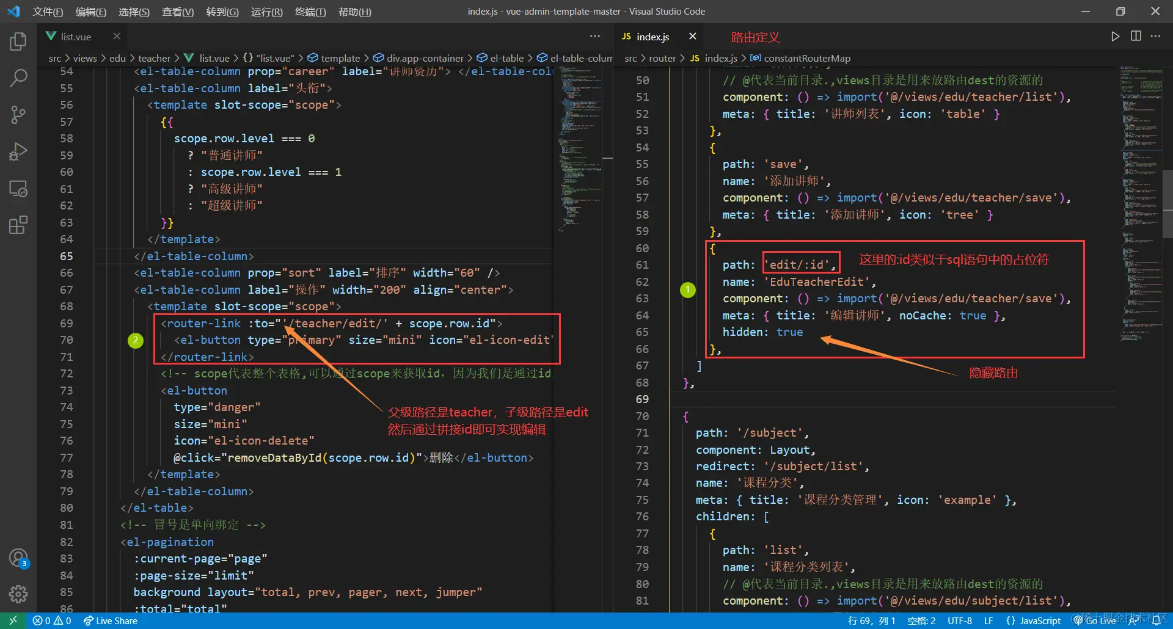The height and width of the screenshot is (629, 1173).
Task: Open the Manage settings gear
Action: [18, 594]
